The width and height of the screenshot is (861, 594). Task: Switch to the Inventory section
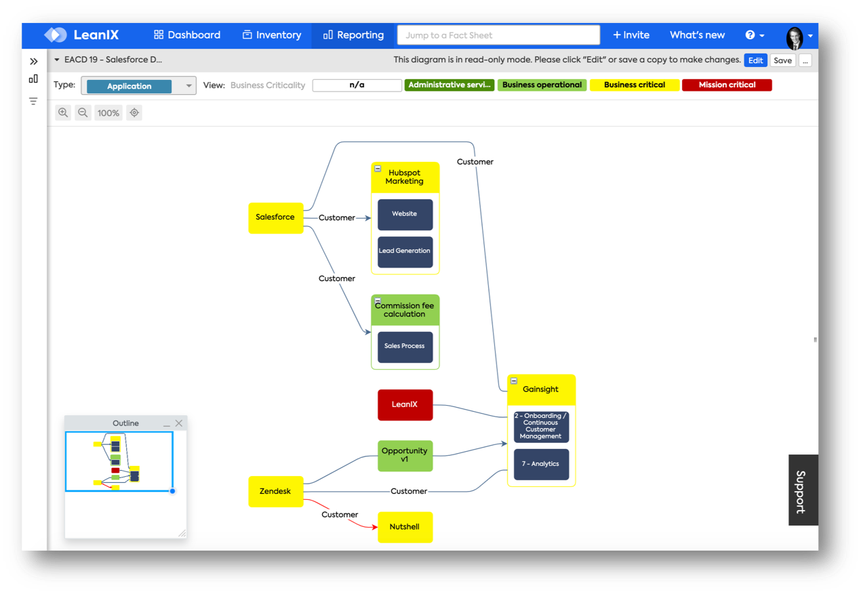tap(272, 35)
